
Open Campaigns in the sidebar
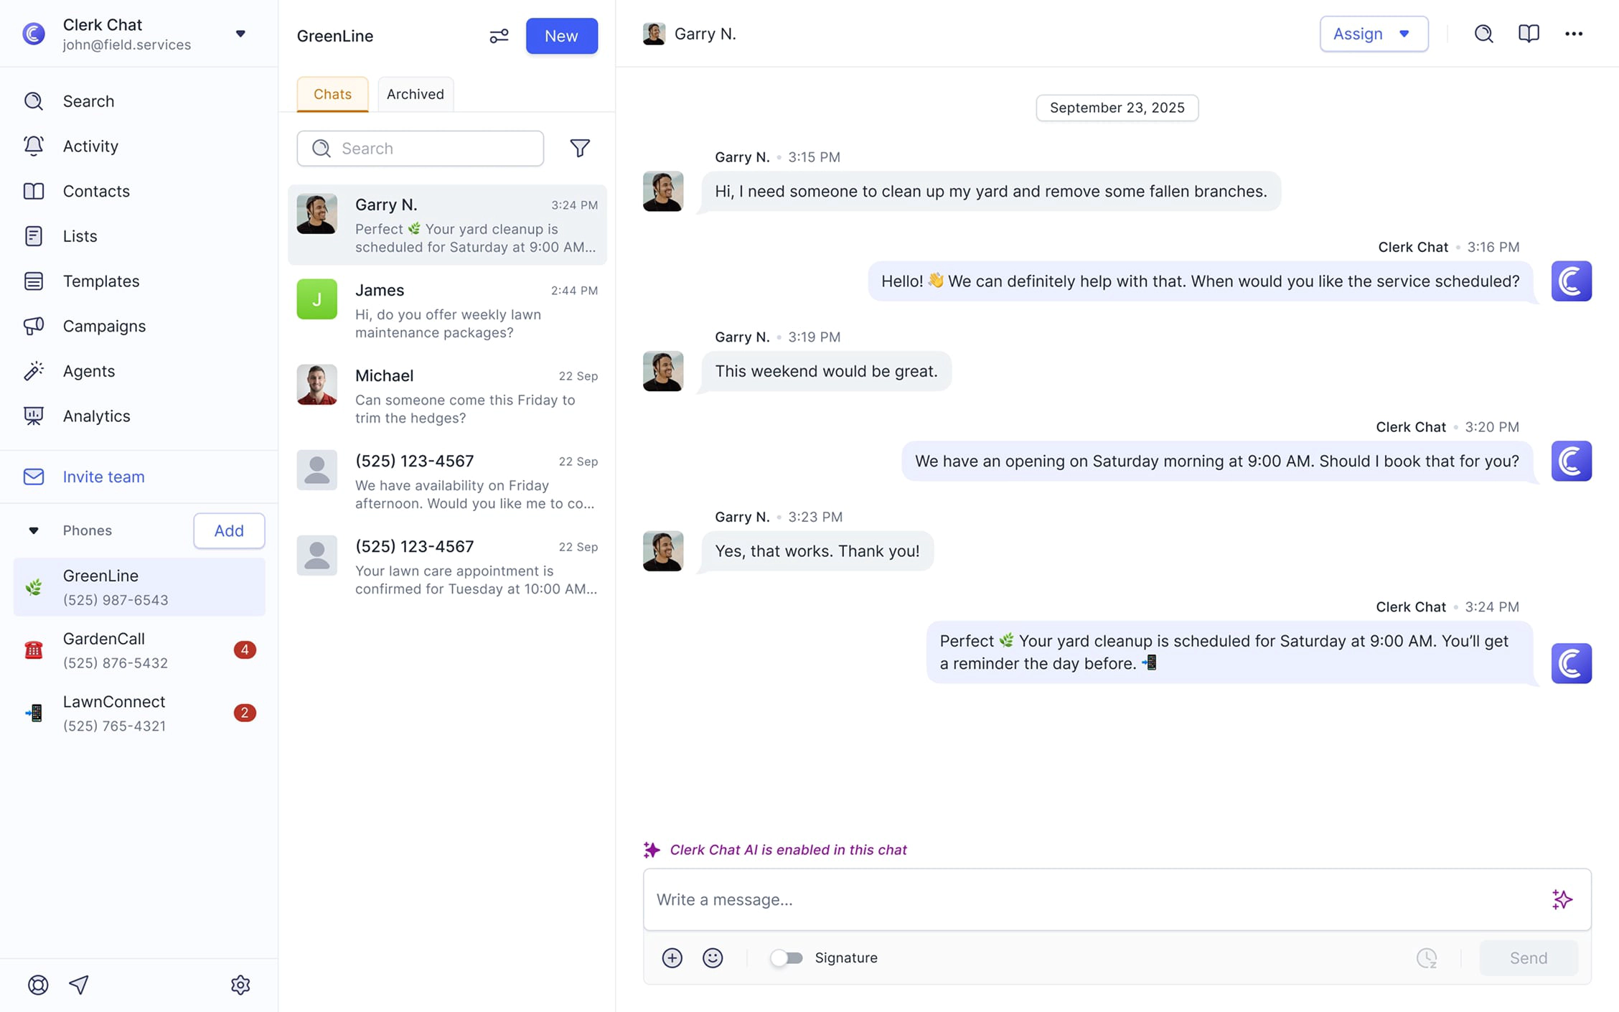click(104, 326)
